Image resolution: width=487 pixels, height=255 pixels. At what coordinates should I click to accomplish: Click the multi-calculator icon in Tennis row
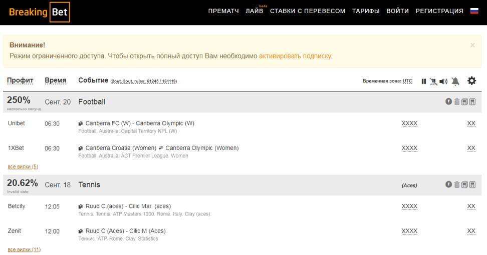pyautogui.click(x=464, y=184)
